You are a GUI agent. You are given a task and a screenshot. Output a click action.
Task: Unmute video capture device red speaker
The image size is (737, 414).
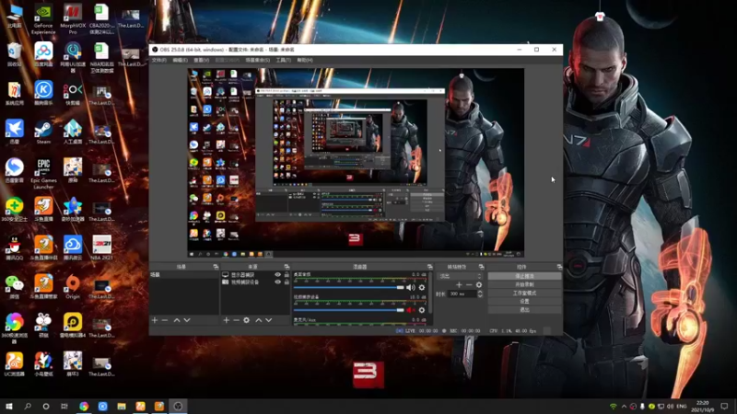[x=410, y=310]
